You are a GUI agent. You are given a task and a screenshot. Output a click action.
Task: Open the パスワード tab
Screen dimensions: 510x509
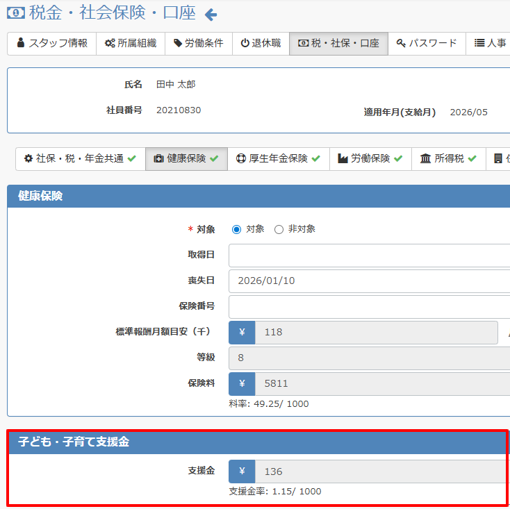(427, 43)
